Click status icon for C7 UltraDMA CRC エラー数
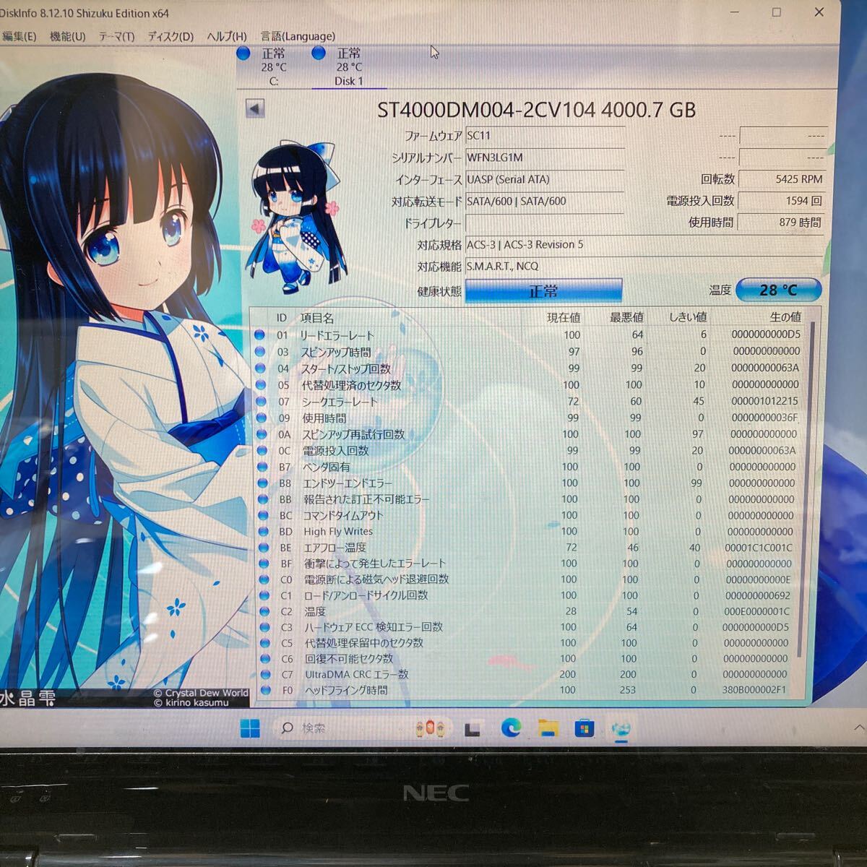This screenshot has height=867, width=867. pos(265,674)
